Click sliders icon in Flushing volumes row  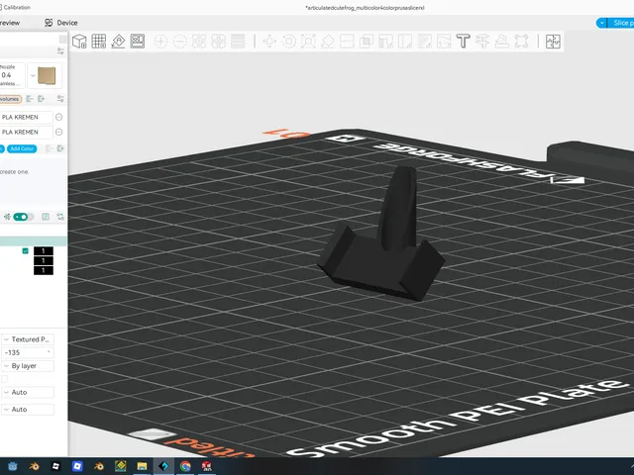[60, 99]
